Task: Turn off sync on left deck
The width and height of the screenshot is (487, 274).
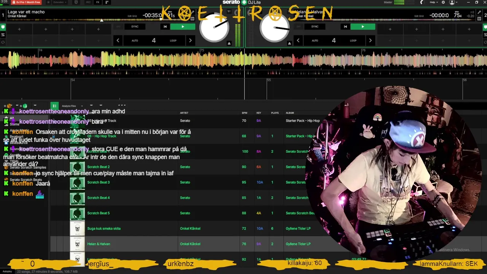Action: click(118, 27)
